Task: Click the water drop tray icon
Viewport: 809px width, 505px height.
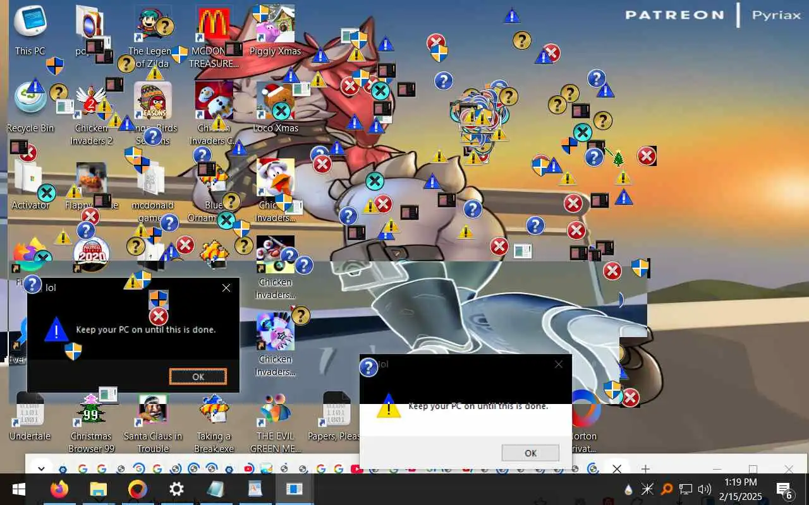Action: click(628, 489)
